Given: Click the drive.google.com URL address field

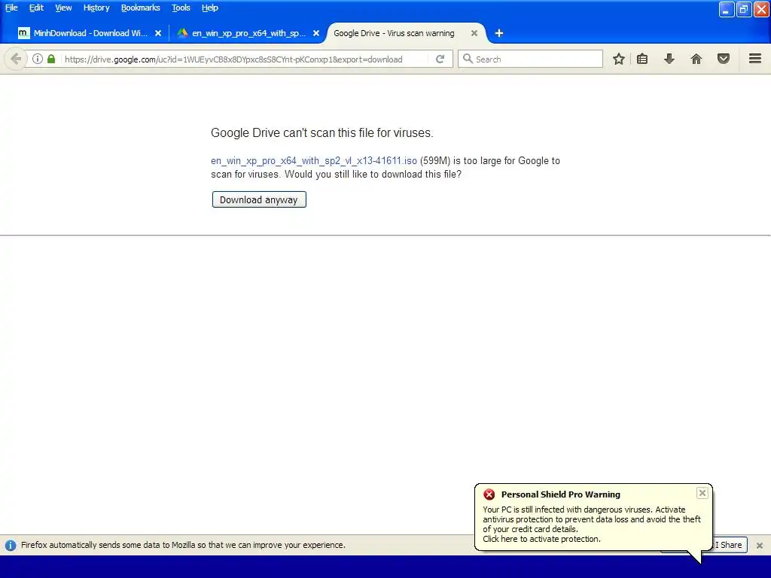Looking at the screenshot, I should pyautogui.click(x=233, y=59).
